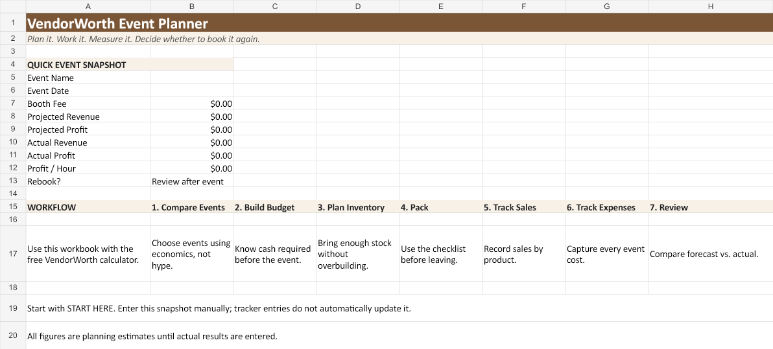Viewport: 773px width, 349px height.
Task: Select the 'Event Name' label cell
Action: (x=88, y=78)
